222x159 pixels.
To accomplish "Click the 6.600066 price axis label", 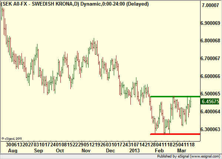I will (211, 76).
